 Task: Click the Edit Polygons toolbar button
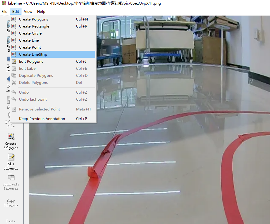11,162
